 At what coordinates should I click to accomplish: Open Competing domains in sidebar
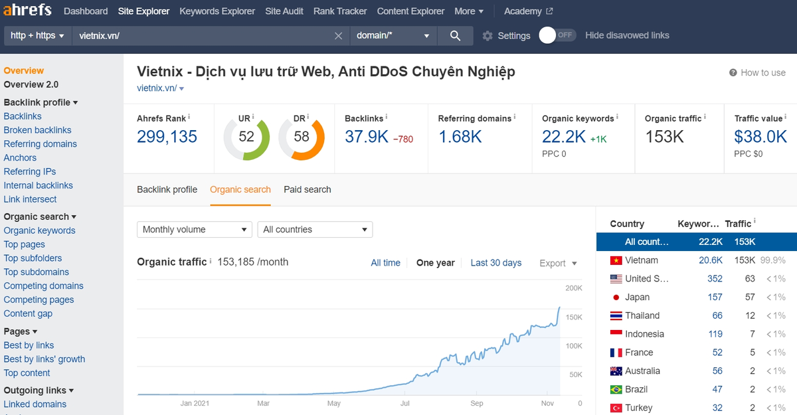point(44,286)
